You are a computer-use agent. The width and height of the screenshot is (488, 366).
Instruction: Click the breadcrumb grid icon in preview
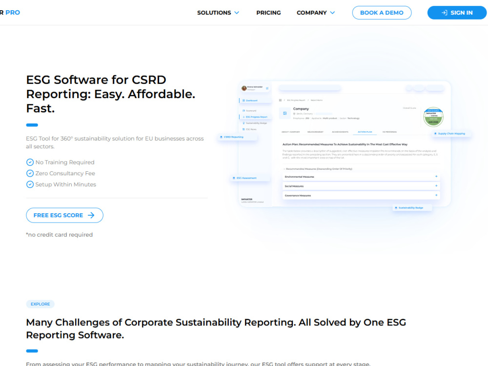(281, 100)
